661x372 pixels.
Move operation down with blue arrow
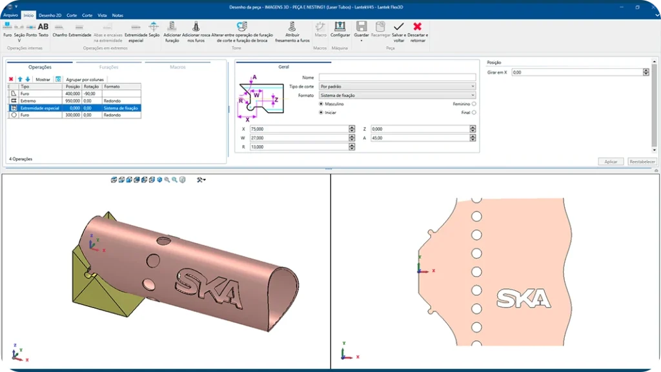[x=28, y=79]
